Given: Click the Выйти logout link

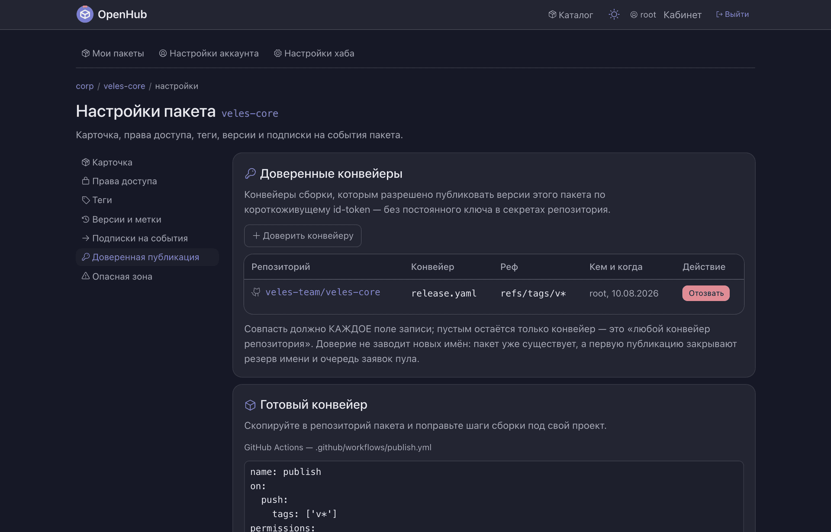Looking at the screenshot, I should click(732, 14).
